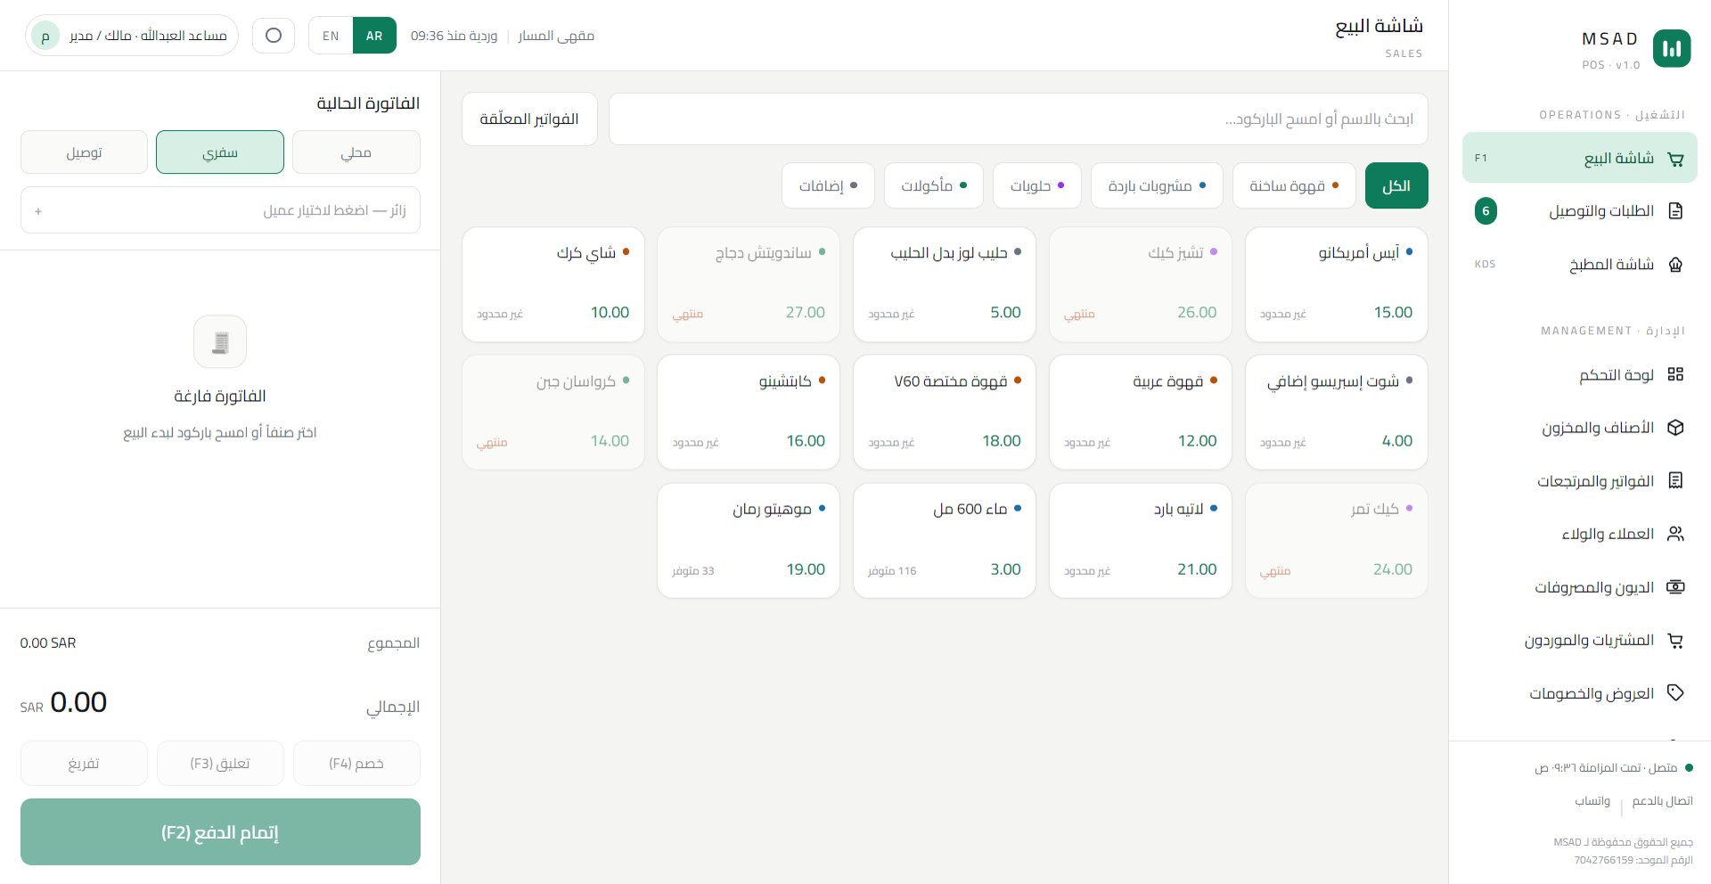Screen dimensions: 1711x884
Task: Open العملاء والولاء customers
Action: 1579,534
